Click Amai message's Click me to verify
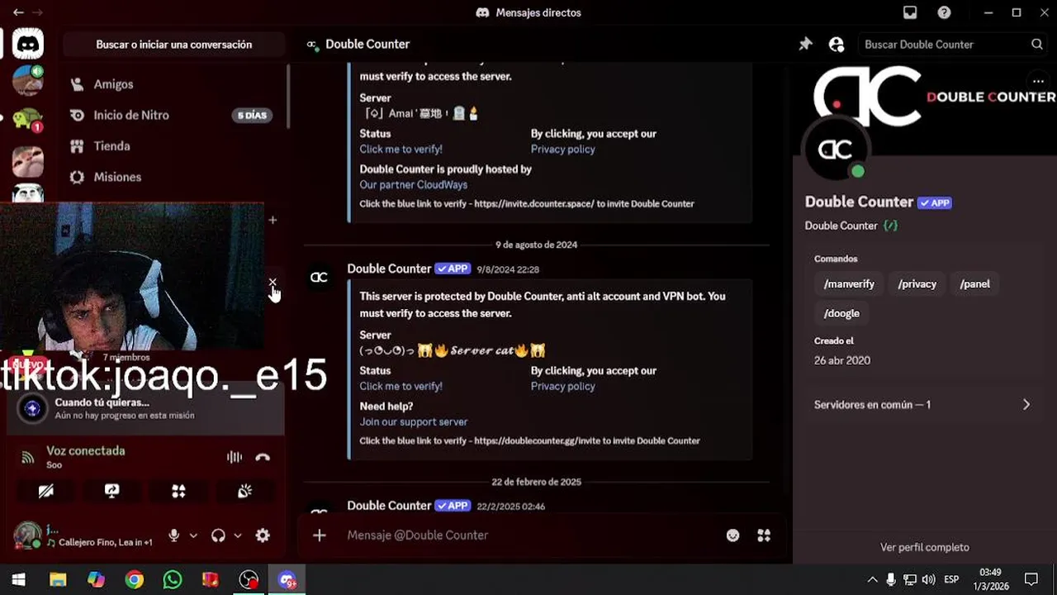The height and width of the screenshot is (595, 1057). [401, 150]
